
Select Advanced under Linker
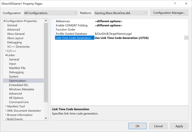15,94
